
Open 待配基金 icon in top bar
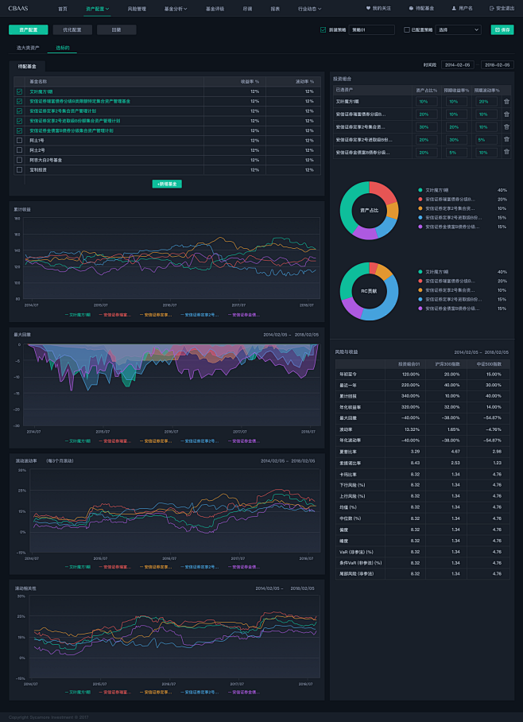coord(411,8)
